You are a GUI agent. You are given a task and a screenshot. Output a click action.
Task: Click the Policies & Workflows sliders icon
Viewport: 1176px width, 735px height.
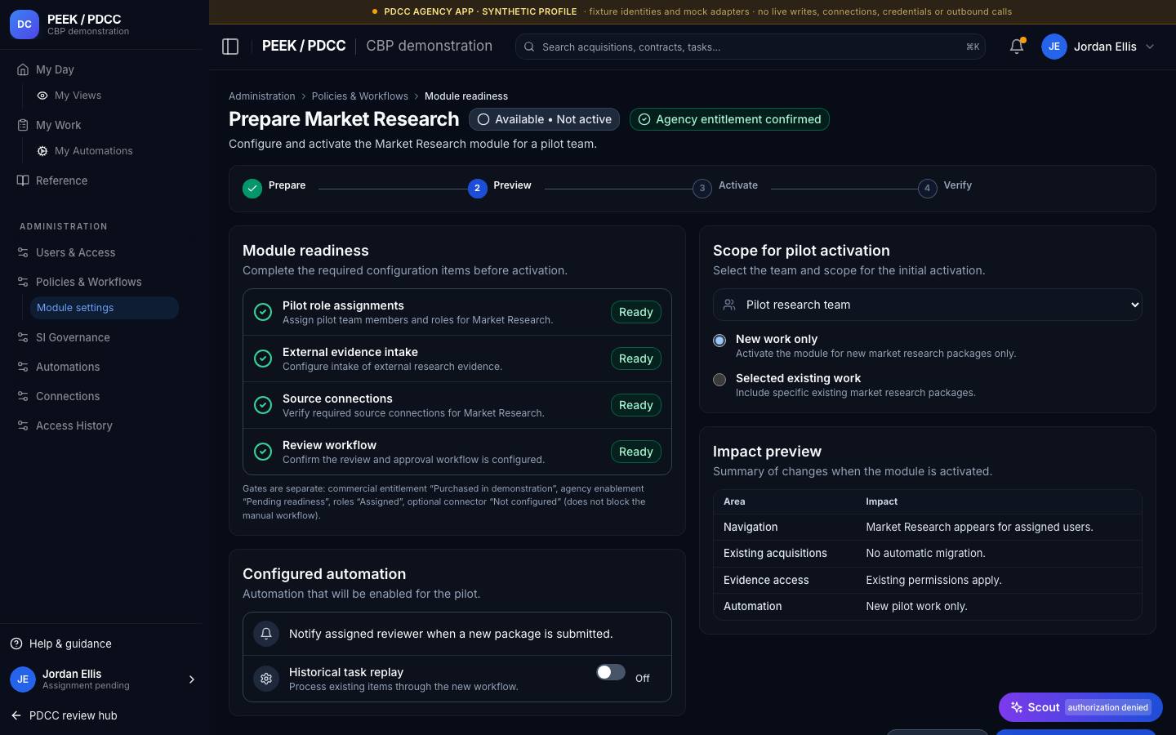[23, 282]
